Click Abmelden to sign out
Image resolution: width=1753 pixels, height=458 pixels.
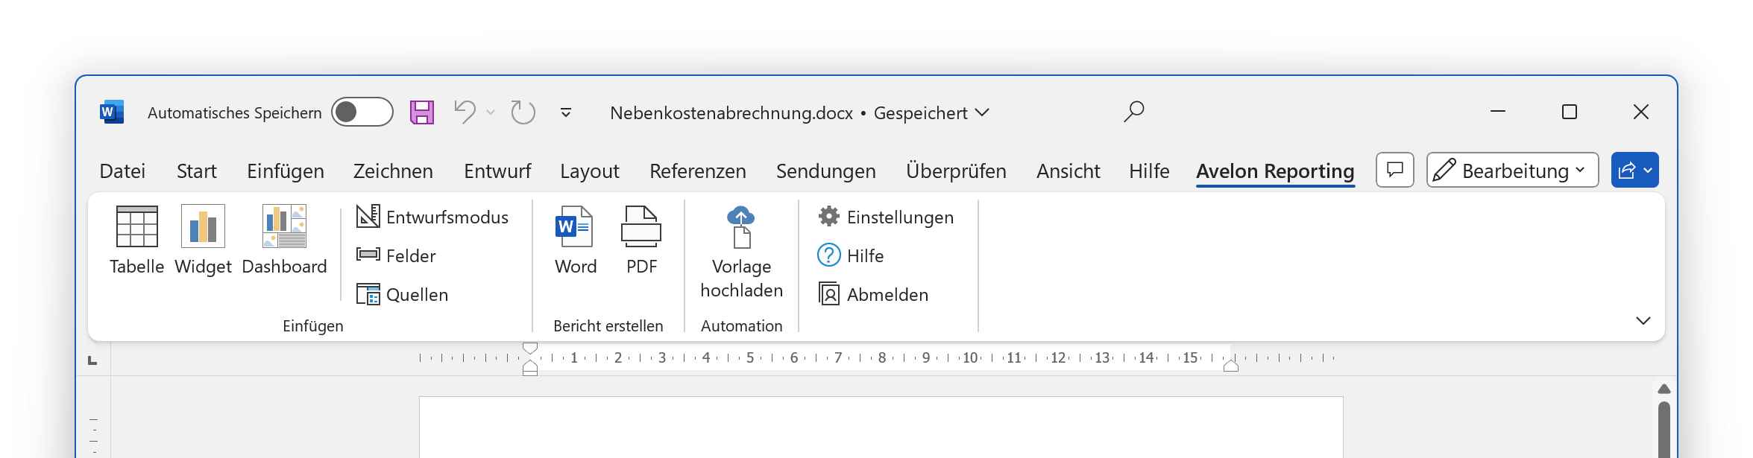873,294
